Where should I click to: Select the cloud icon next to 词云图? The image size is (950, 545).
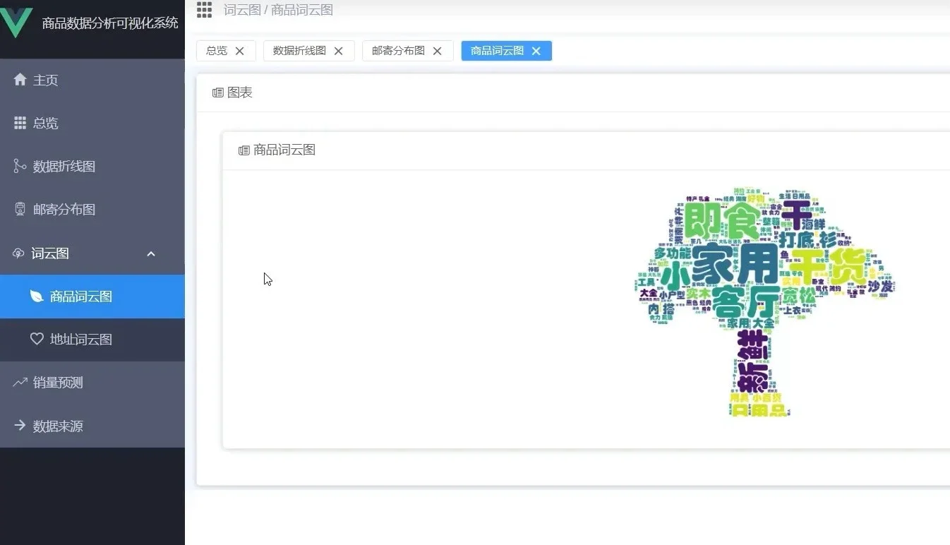pyautogui.click(x=18, y=253)
